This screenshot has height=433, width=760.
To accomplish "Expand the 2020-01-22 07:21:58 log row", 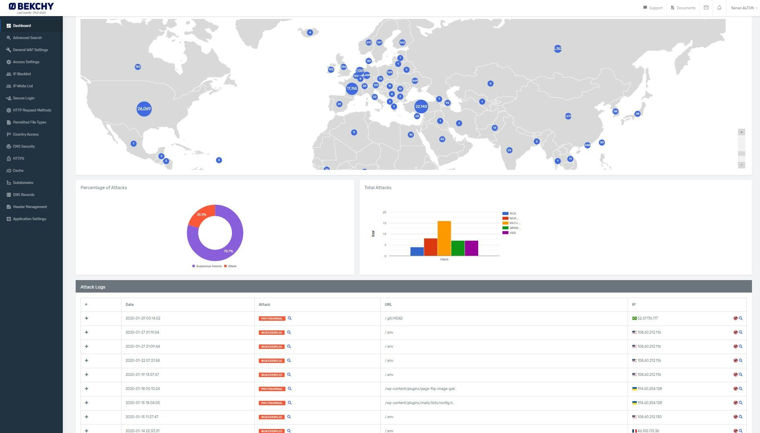I will pos(87,361).
